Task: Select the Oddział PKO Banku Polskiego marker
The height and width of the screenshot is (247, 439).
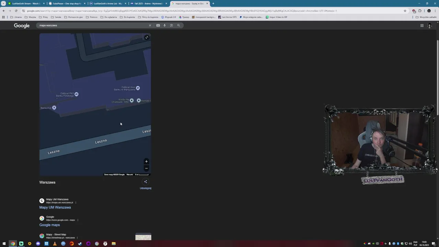Action: [x=76, y=94]
